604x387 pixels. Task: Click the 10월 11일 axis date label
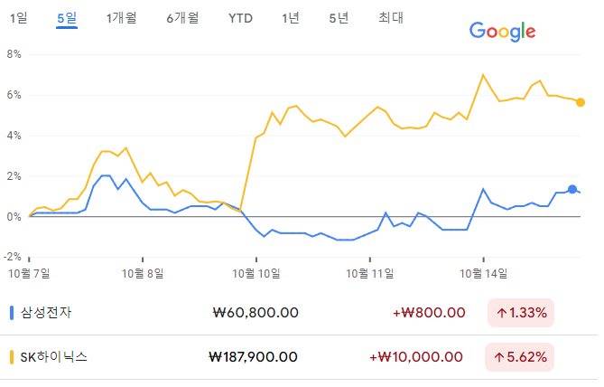pos(370,274)
